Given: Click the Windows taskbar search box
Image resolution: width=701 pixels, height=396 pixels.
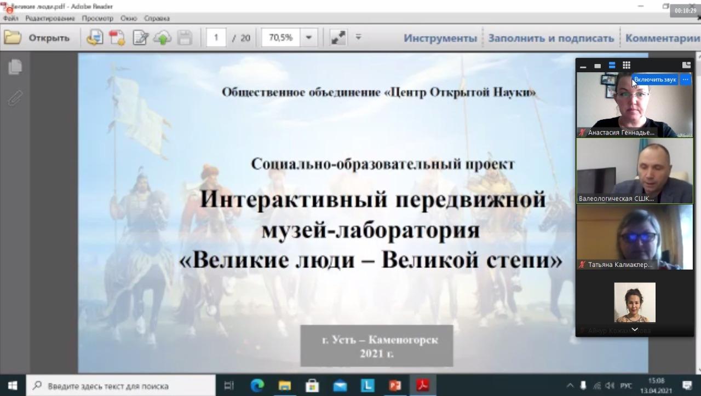Looking at the screenshot, I should [120, 386].
